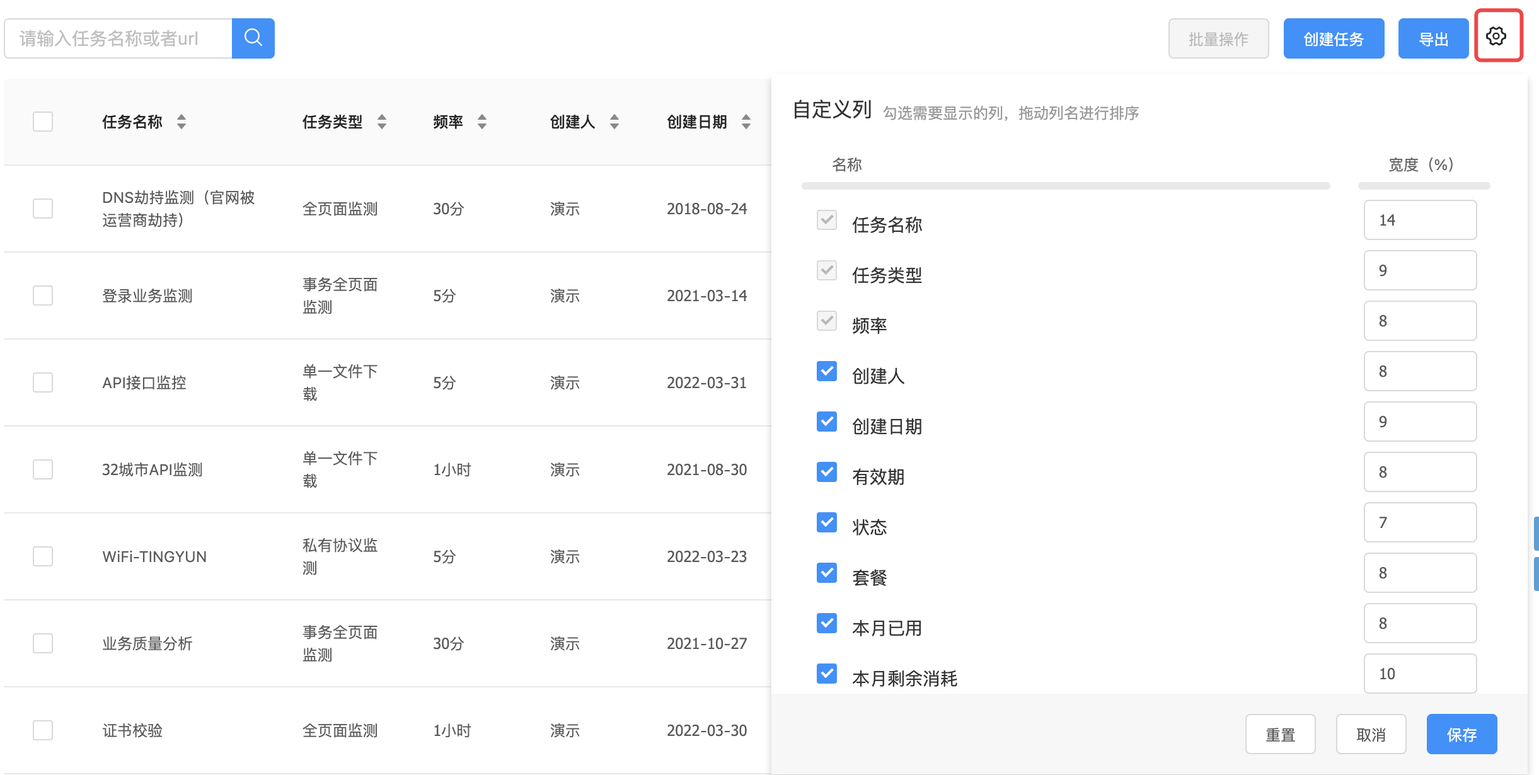Viewport: 1539px width, 775px height.
Task: Click the search magnifier icon button
Action: tap(253, 38)
